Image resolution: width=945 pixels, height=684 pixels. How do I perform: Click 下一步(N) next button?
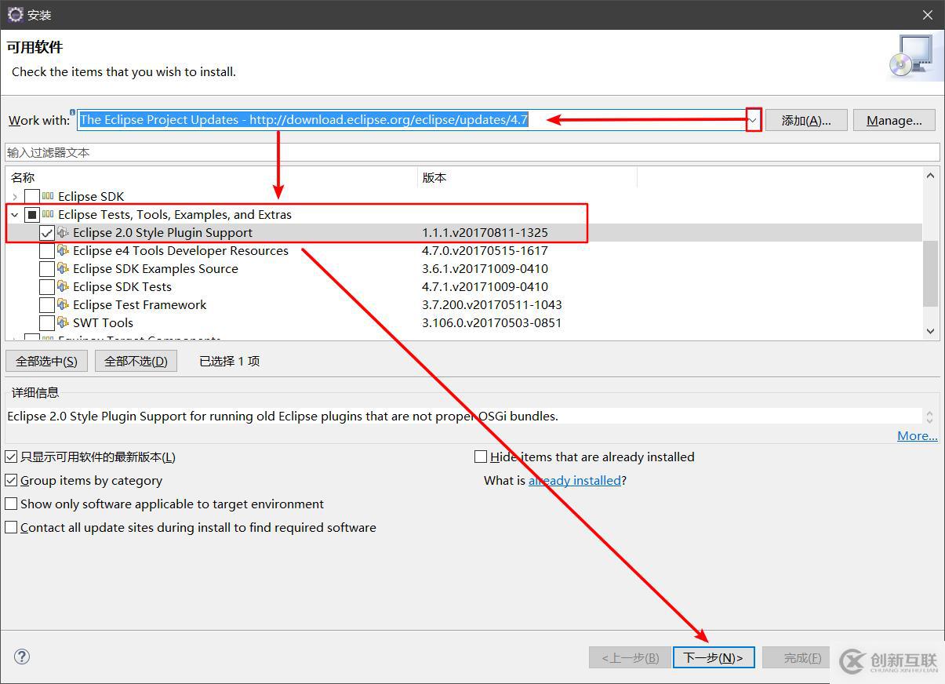714,657
